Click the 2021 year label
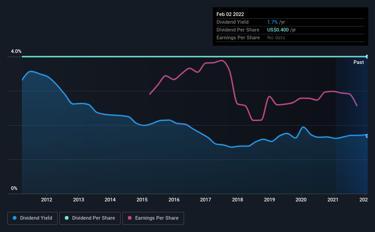The image size is (375, 232). 333,200
